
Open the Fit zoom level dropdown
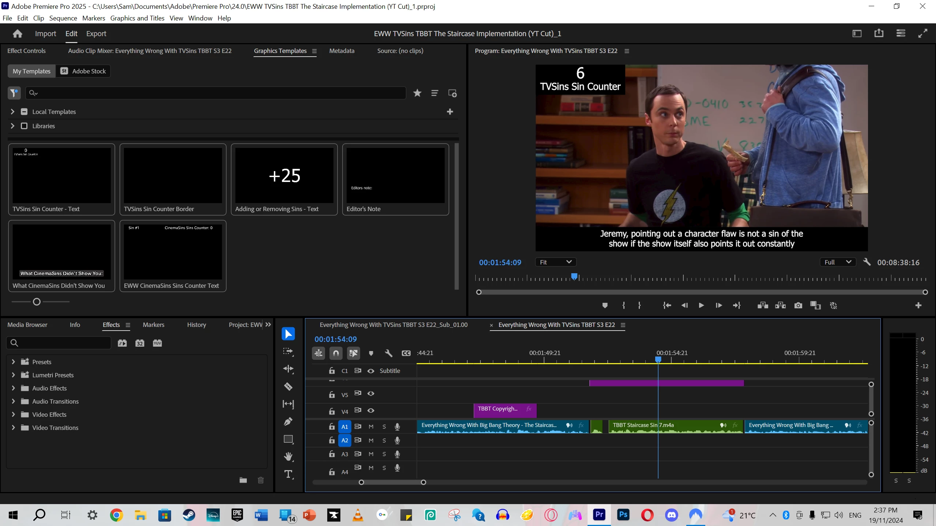point(555,262)
